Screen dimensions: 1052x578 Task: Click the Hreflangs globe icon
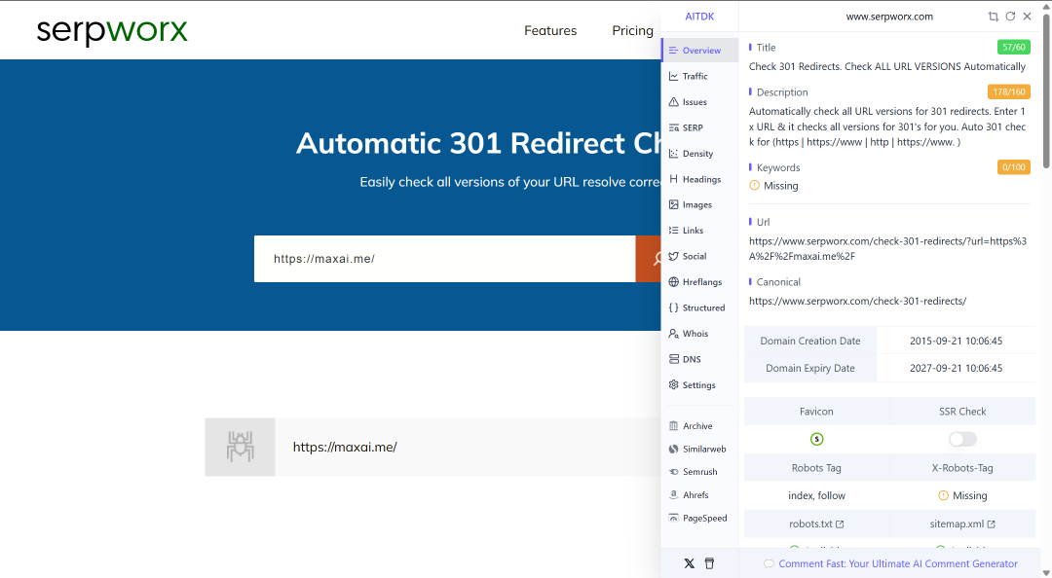point(674,281)
